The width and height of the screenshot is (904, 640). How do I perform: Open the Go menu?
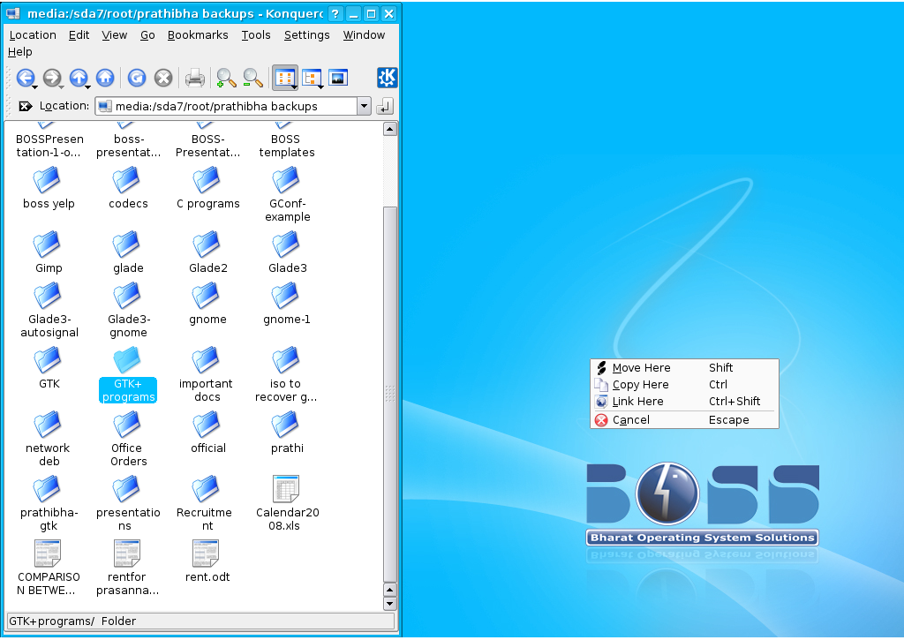point(147,35)
